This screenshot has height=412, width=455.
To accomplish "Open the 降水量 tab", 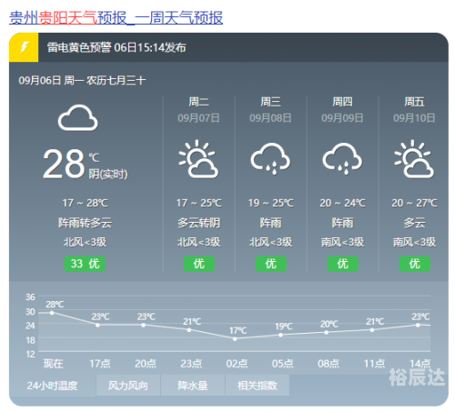I will (x=193, y=386).
